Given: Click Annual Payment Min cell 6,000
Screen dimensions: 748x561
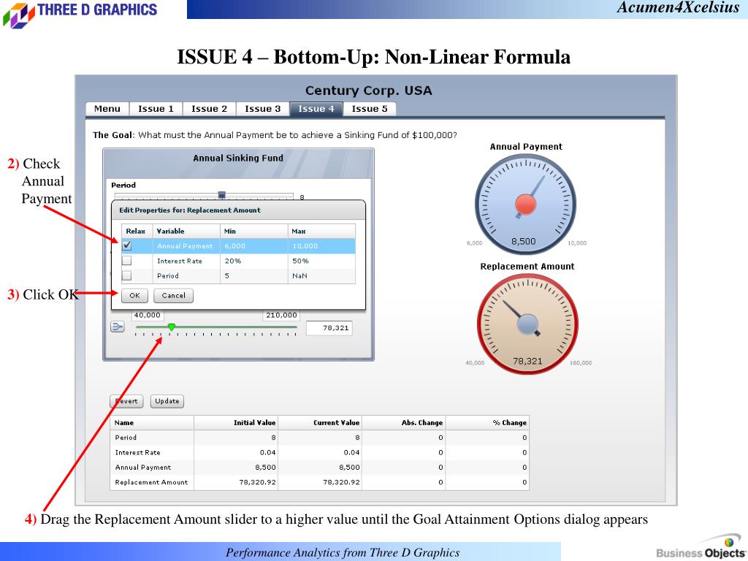Looking at the screenshot, I should tap(253, 245).
